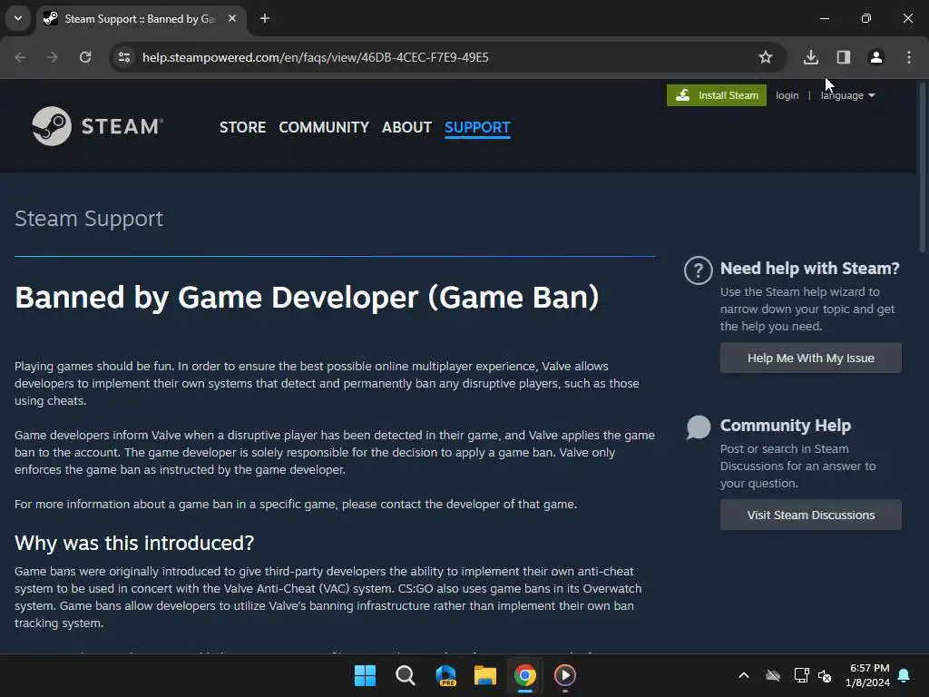Click the Install Steam button
The height and width of the screenshot is (697, 929).
point(717,95)
